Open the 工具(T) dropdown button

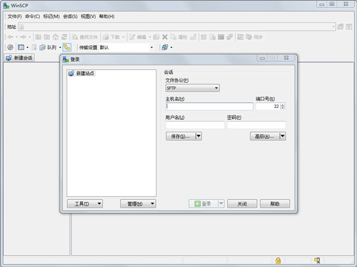tap(85, 204)
